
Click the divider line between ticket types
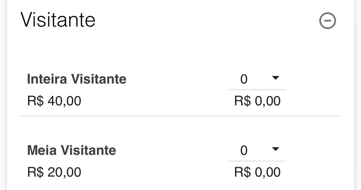(180, 116)
